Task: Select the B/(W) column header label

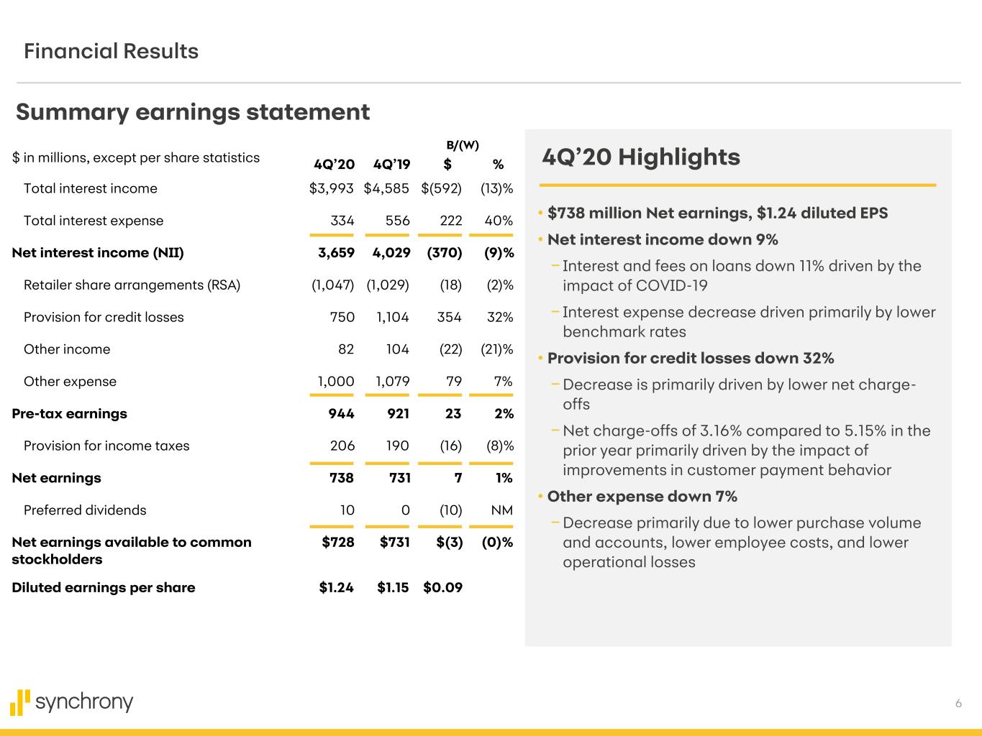Action: point(463,145)
